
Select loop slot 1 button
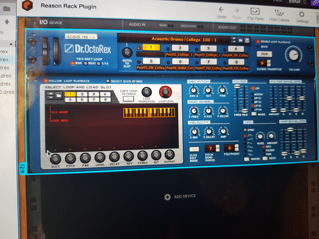click(151, 48)
